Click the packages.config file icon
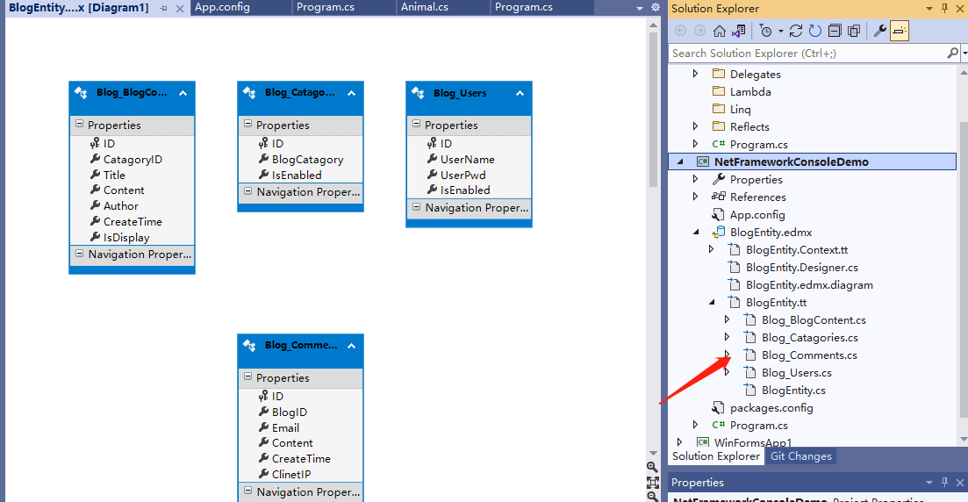This screenshot has width=968, height=502. tap(718, 407)
